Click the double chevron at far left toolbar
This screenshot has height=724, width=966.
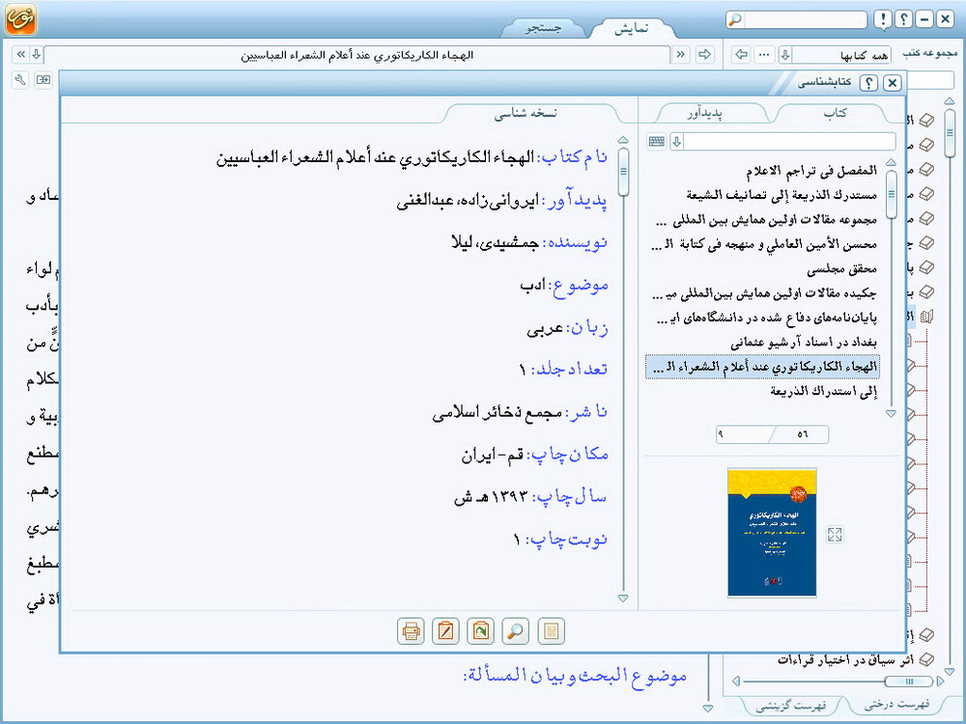click(x=21, y=55)
